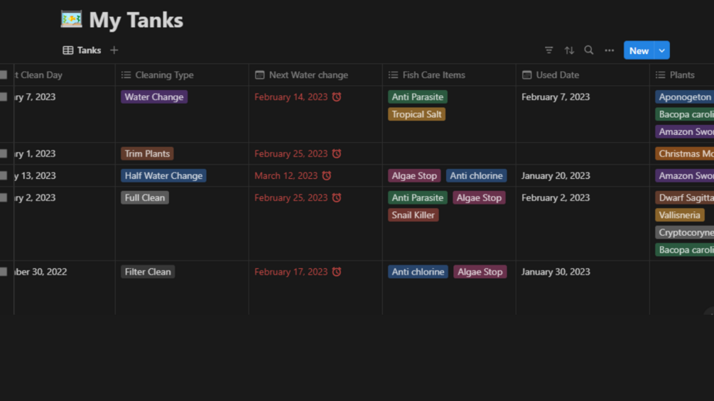Open the Cleaning Type column header menu
This screenshot has width=714, height=401.
pos(164,75)
